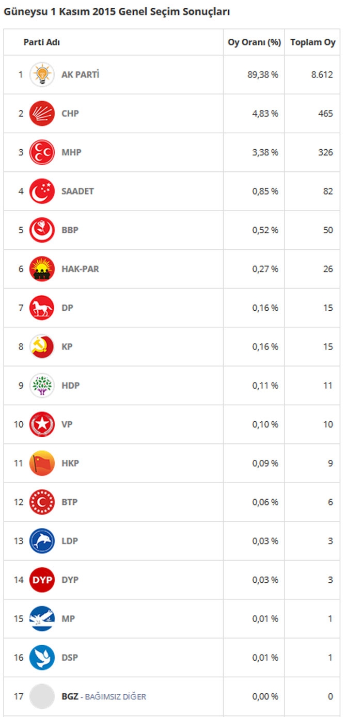This screenshot has height=717, width=346.
Task: Click the Oy Oranı (%) column header
Action: click(x=255, y=42)
